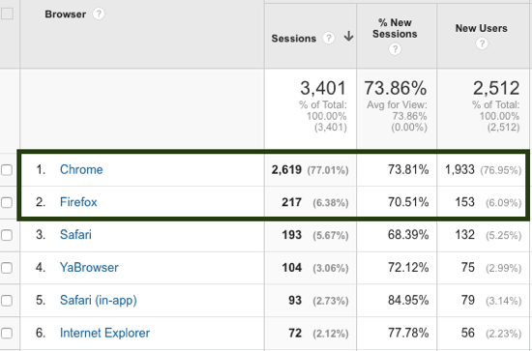Click the % New Sessions help icon
This screenshot has height=351, width=532.
coord(395,49)
